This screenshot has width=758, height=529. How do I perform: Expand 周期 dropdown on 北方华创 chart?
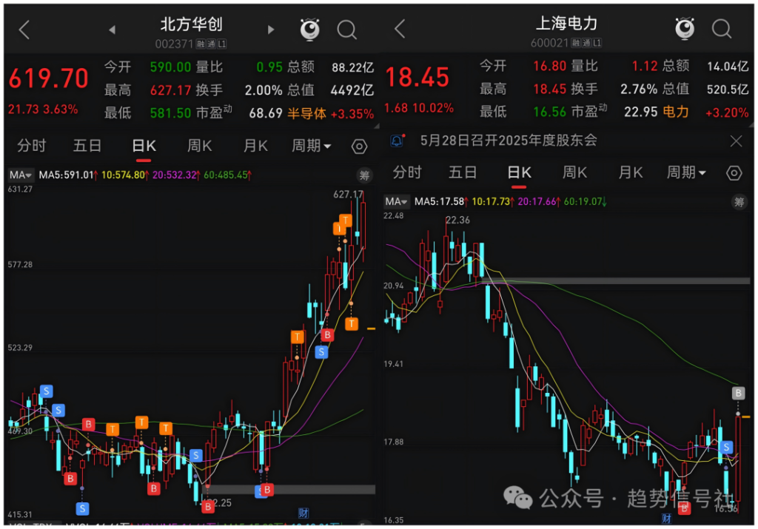(x=311, y=146)
